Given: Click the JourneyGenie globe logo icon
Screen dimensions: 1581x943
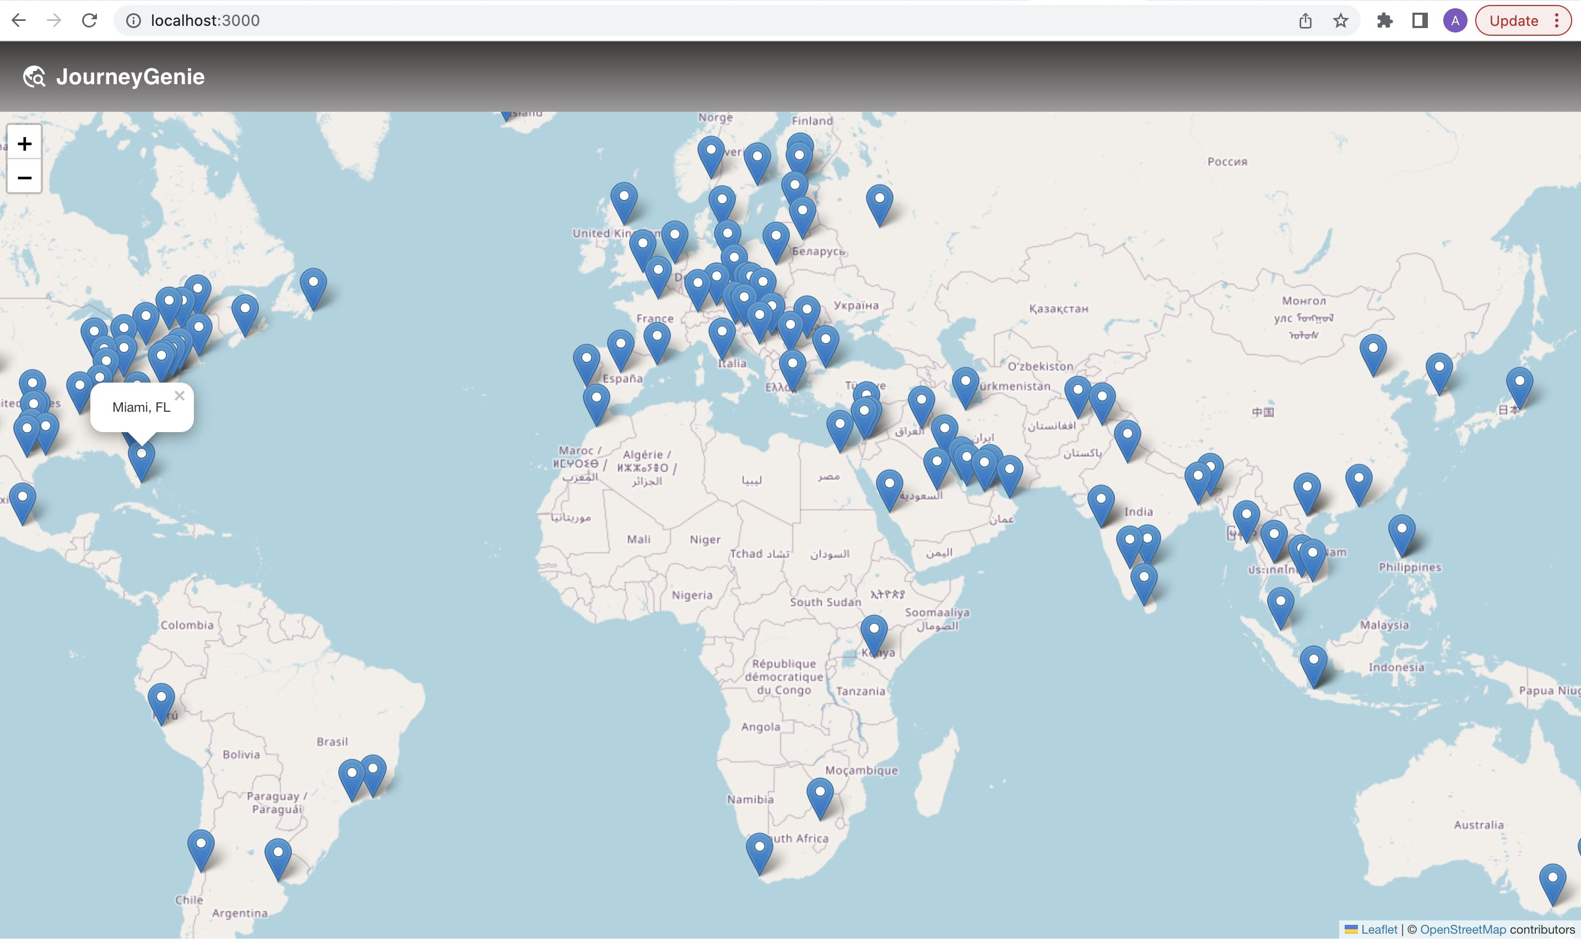Looking at the screenshot, I should [x=34, y=77].
